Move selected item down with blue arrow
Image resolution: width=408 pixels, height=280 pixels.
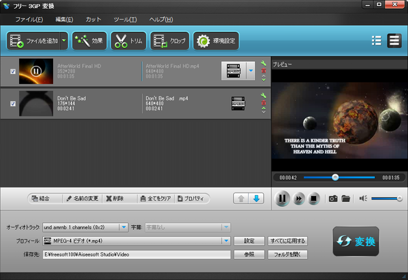(x=256, y=199)
